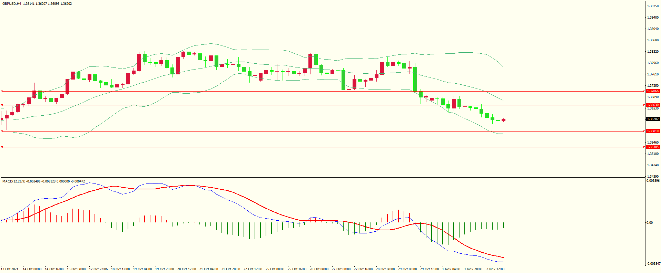Click the MACD zero level label 0.00
Screen dimensions: 661x273
click(650, 223)
